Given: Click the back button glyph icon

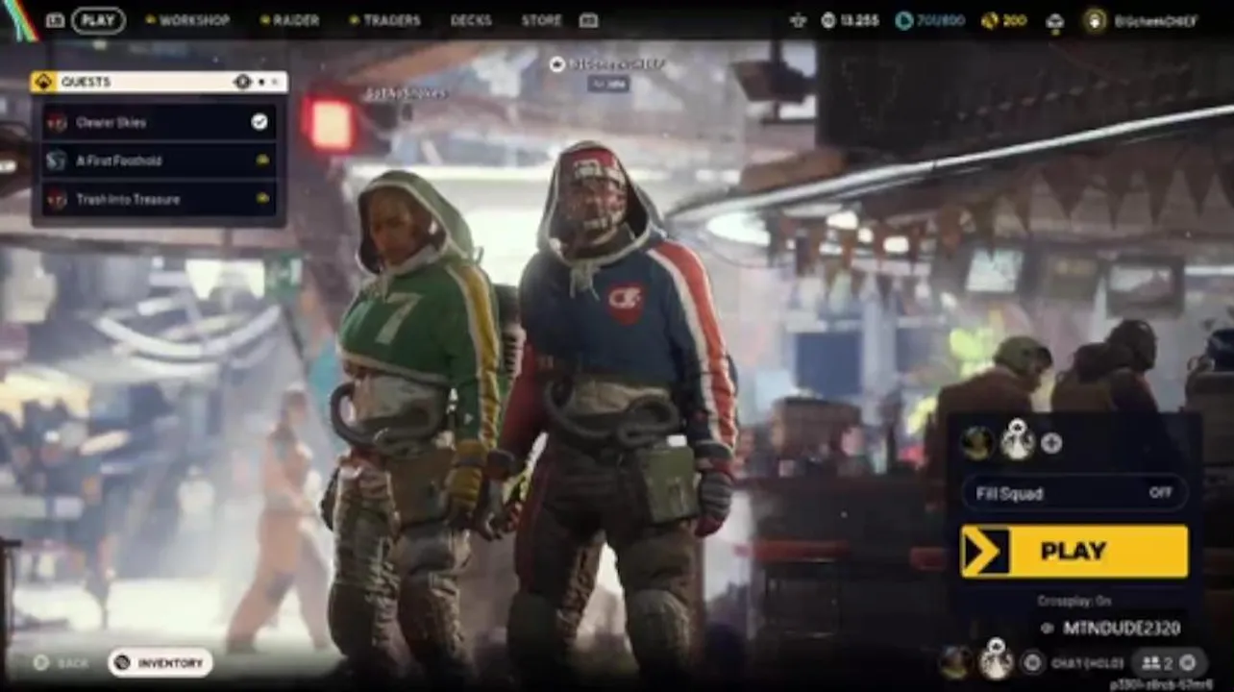Looking at the screenshot, I should [x=40, y=662].
